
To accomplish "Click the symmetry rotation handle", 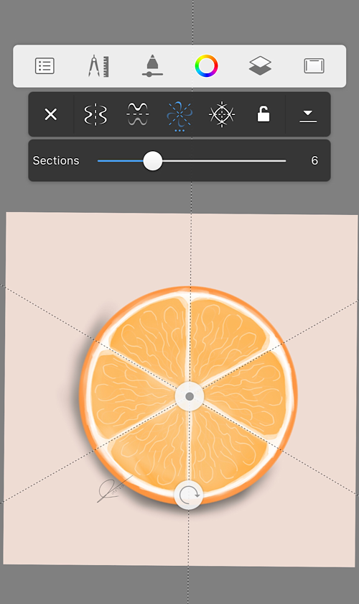I will point(189,495).
